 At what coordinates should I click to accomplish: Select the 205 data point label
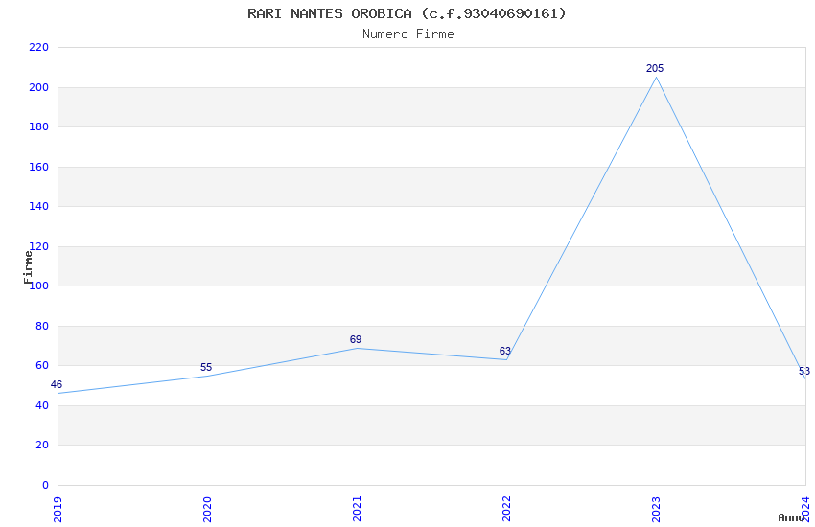tap(655, 68)
